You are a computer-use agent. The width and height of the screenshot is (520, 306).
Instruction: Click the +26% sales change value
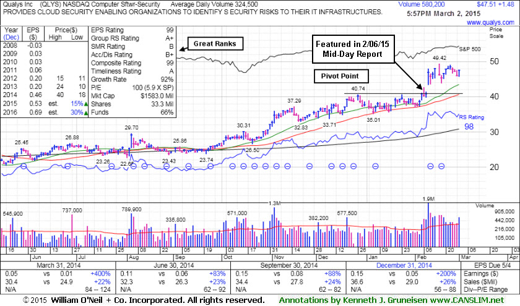click(x=448, y=282)
